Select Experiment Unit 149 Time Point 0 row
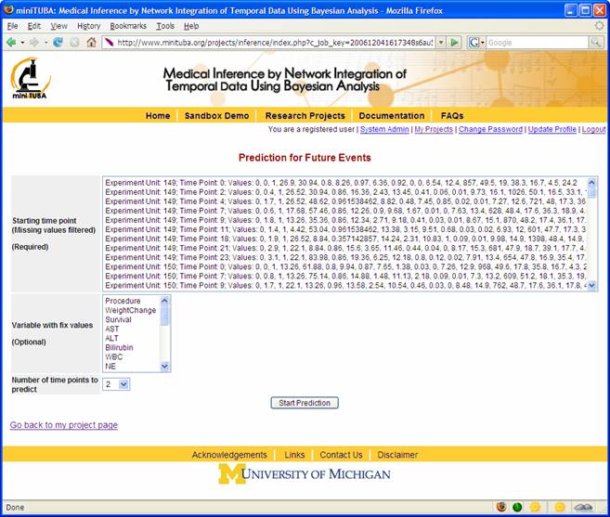The width and height of the screenshot is (610, 517). [x=345, y=183]
